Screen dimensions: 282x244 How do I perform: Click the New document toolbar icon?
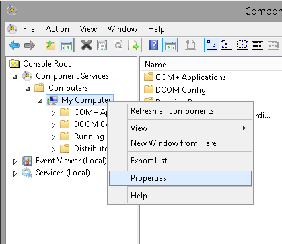pos(190,45)
